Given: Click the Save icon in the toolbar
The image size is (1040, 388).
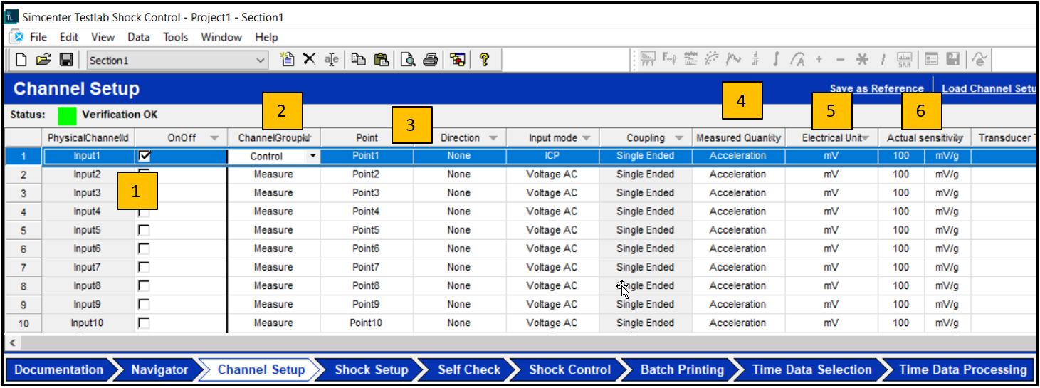Looking at the screenshot, I should click(x=65, y=61).
